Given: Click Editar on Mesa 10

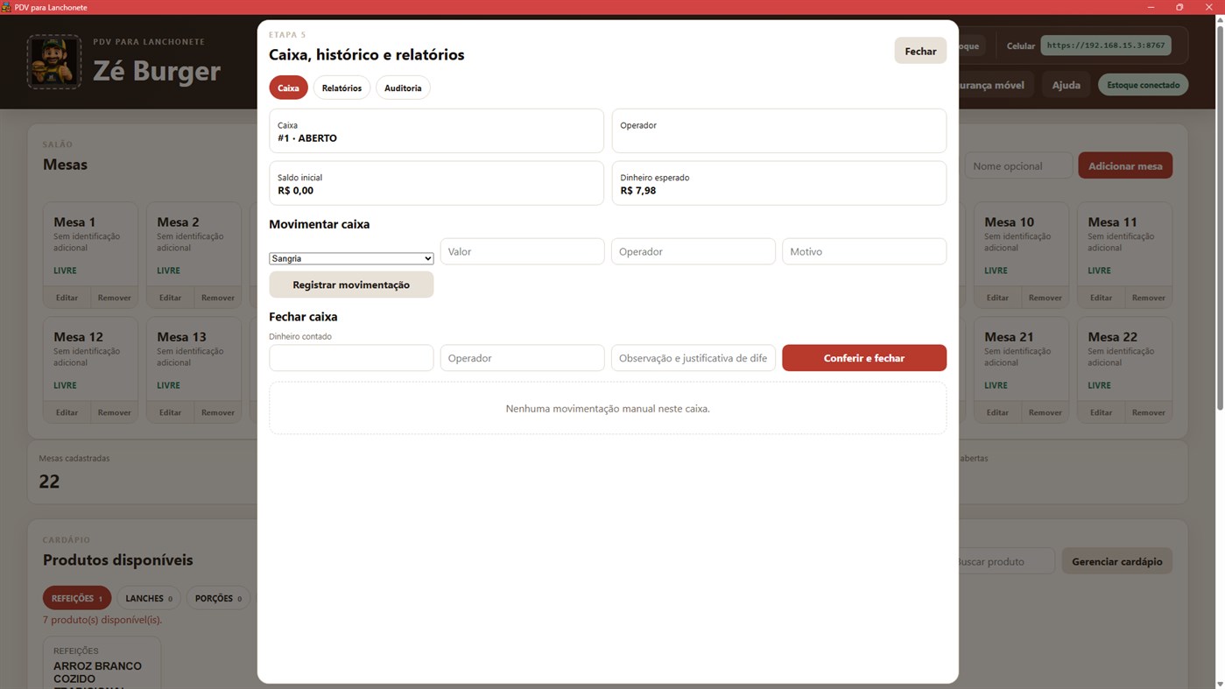Looking at the screenshot, I should coord(997,298).
